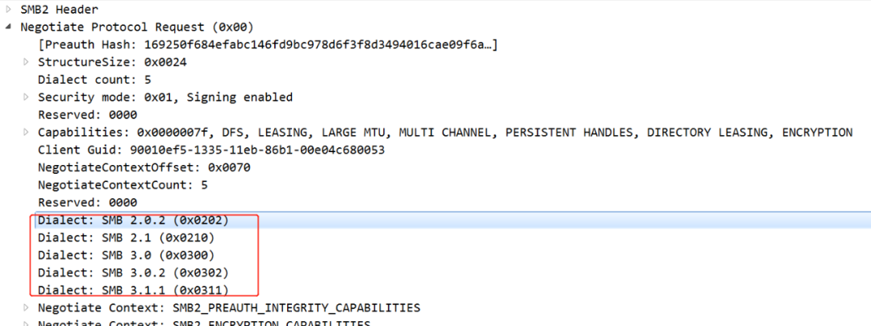Select the SMB 3.1.1 (0x0311) dialect row

pyautogui.click(x=133, y=290)
